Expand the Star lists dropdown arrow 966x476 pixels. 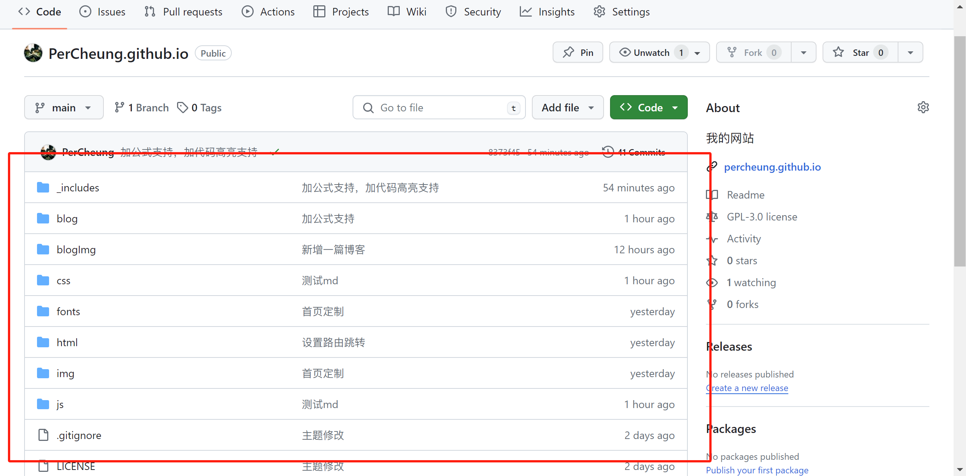pos(911,53)
